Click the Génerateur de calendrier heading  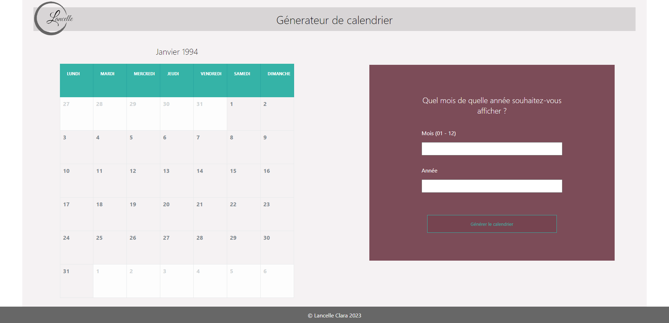(334, 20)
